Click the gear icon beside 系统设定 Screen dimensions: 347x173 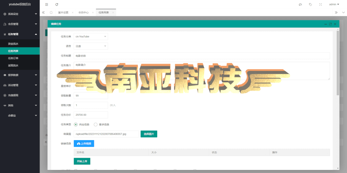(x=5, y=14)
